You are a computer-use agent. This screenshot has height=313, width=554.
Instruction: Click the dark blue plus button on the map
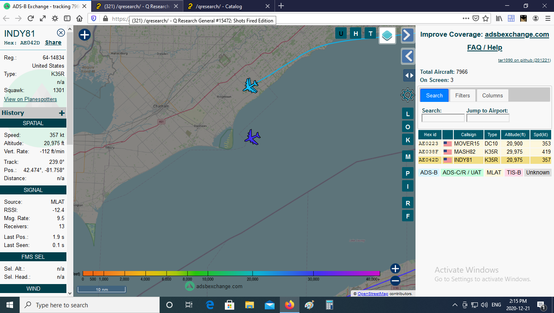point(84,35)
